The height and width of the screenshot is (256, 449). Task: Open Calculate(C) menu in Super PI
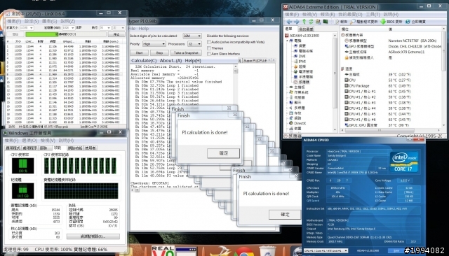(x=144, y=61)
